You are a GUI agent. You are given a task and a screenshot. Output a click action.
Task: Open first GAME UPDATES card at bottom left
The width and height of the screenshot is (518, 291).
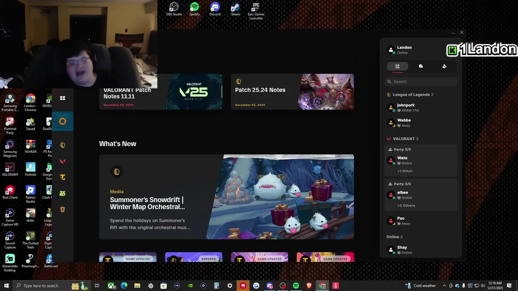128,257
